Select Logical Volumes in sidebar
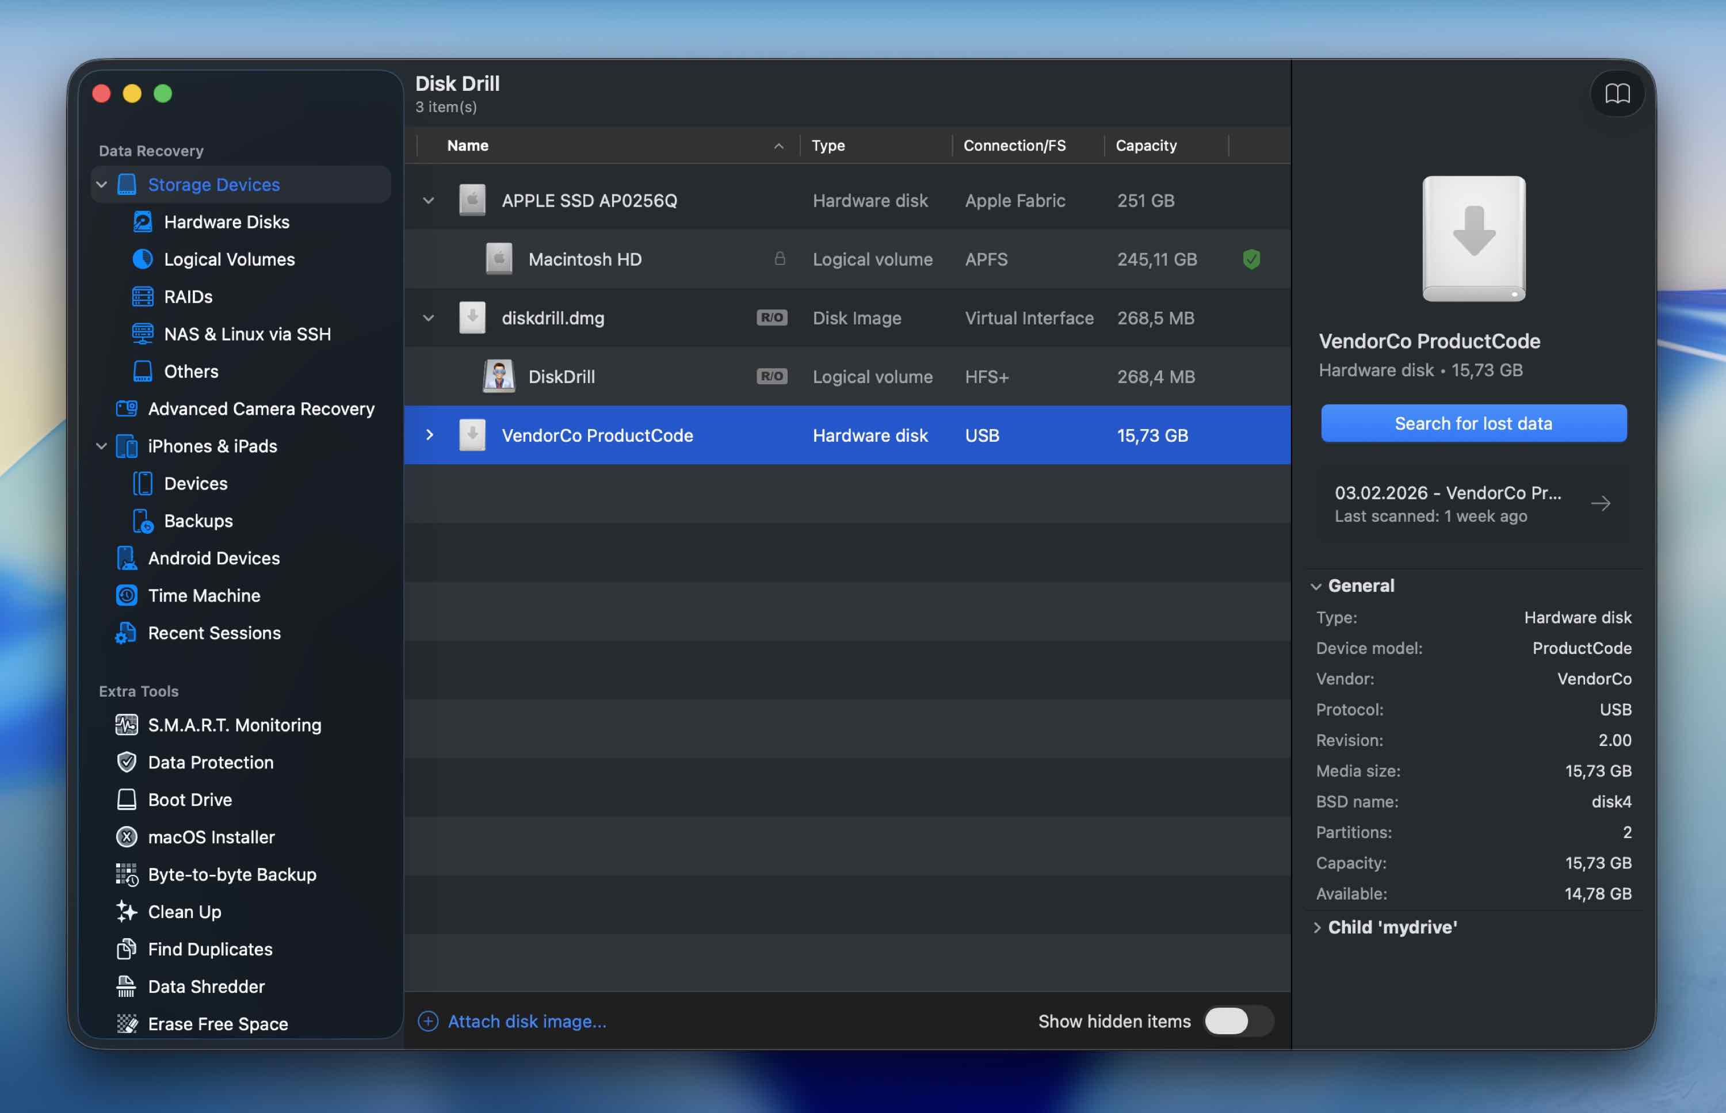Screen dimensions: 1726x1113 pos(229,259)
